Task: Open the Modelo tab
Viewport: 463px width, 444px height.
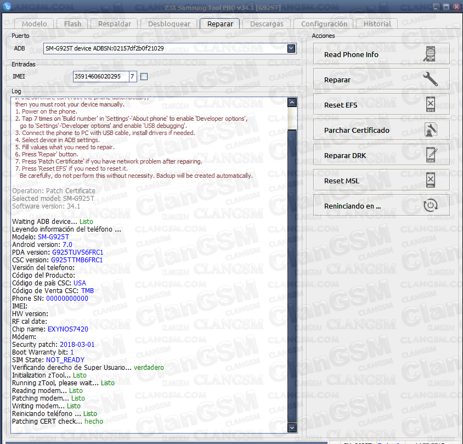Action: (x=34, y=24)
